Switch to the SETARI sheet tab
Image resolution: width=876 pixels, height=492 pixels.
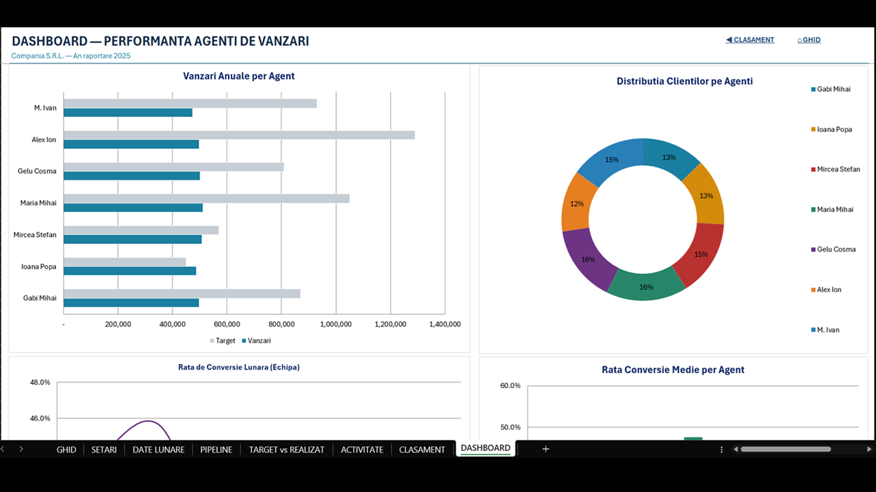point(104,450)
